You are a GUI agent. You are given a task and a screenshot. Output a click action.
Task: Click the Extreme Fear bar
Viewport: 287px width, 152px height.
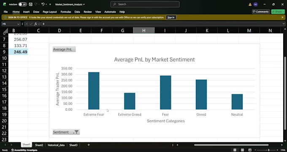click(x=94, y=91)
